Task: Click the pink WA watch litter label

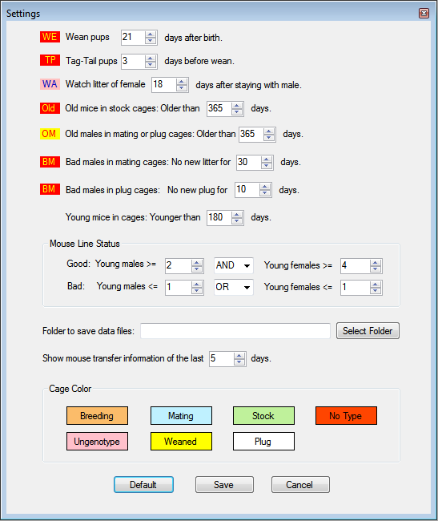Action: coord(50,84)
